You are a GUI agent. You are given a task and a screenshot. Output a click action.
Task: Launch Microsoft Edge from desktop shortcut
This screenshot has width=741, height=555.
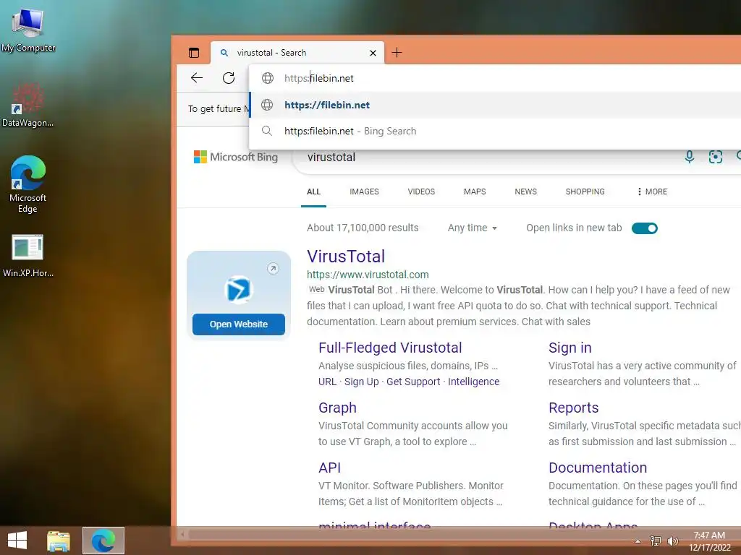(28, 184)
